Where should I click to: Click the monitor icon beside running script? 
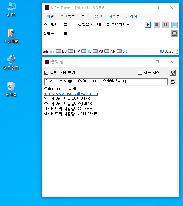tap(174, 34)
